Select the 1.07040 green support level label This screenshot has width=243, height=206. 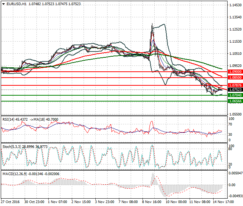[235, 95]
